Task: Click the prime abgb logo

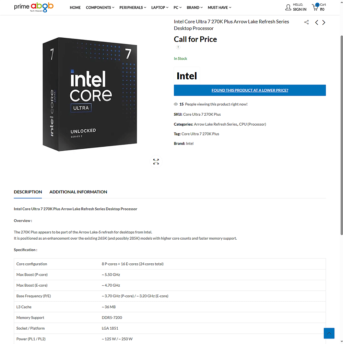Action: 34,7
